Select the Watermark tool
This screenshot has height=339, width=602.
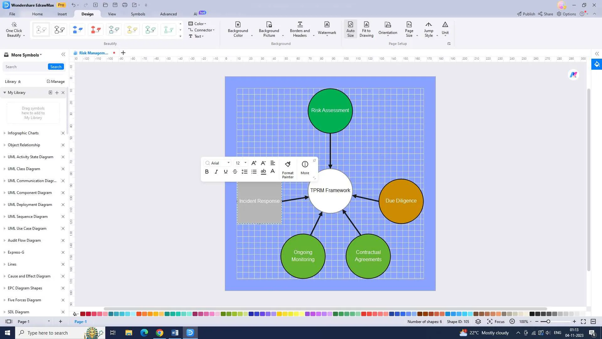point(327,29)
